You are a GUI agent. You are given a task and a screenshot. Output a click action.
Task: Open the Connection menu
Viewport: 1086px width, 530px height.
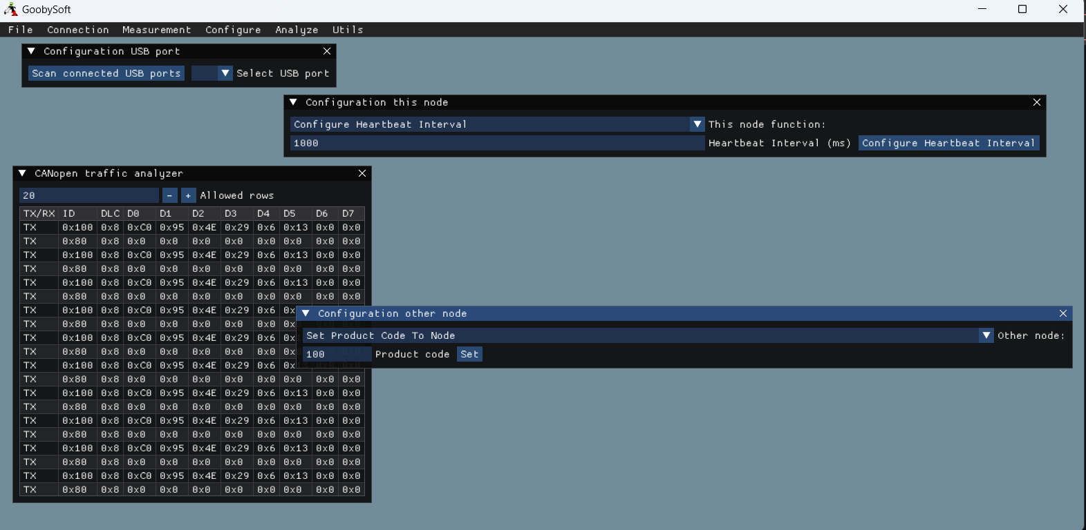coord(78,30)
